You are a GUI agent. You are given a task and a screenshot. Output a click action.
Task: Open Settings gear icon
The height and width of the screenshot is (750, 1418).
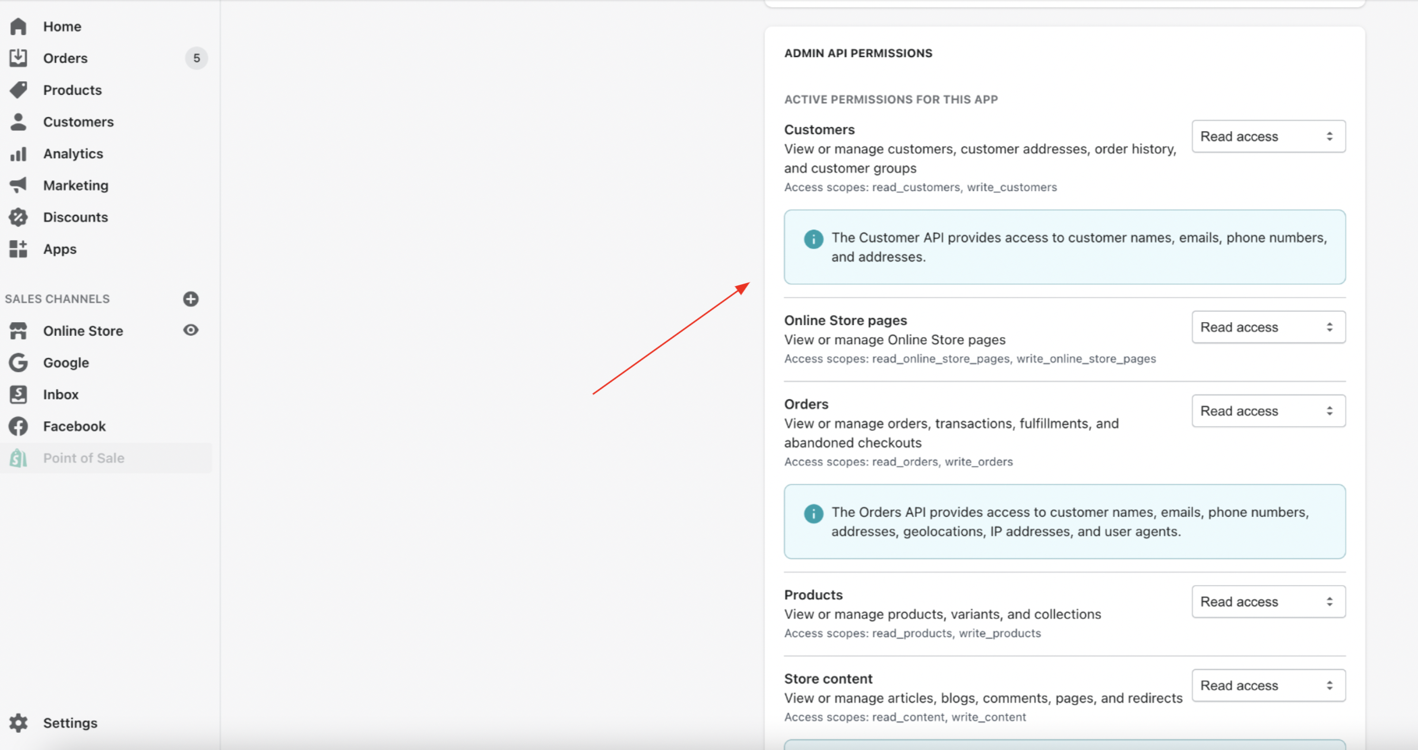18,723
